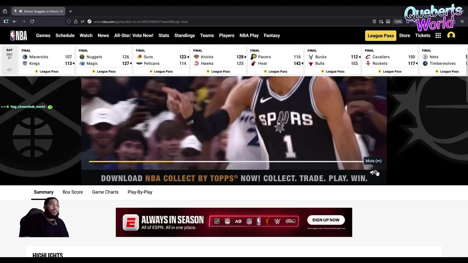The height and width of the screenshot is (263, 468).
Task: Open the Schedule menu item
Action: click(x=65, y=35)
